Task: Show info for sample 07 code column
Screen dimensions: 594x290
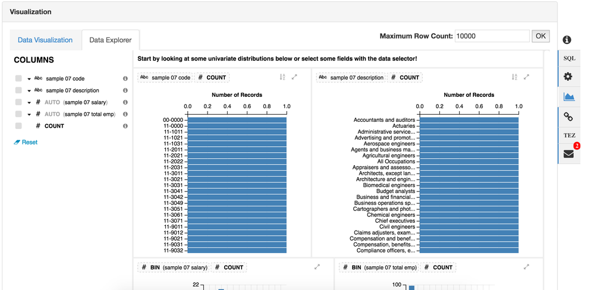Action: 125,78
